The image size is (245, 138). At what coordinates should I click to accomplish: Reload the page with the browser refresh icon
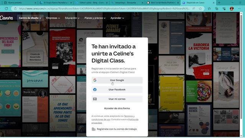[x=6, y=8]
